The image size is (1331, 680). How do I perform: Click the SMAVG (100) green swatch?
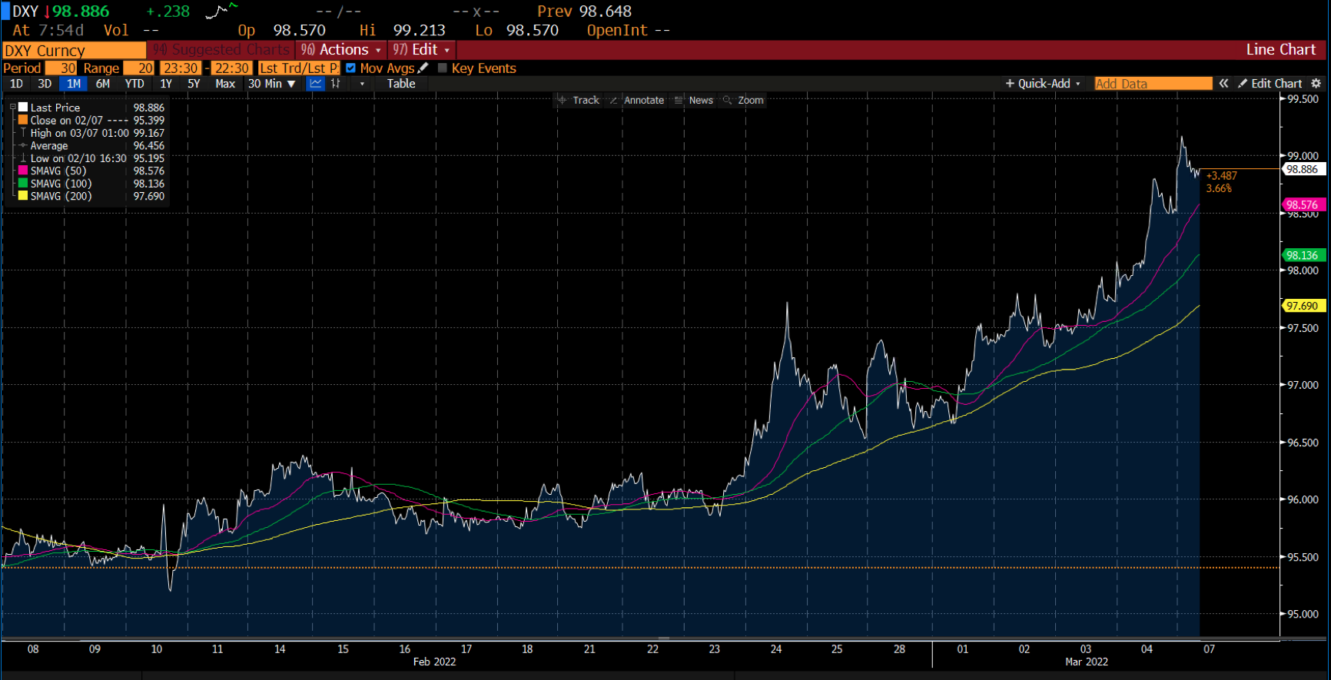pos(23,184)
